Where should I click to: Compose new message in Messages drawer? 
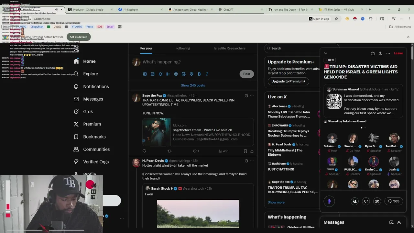[391, 222]
